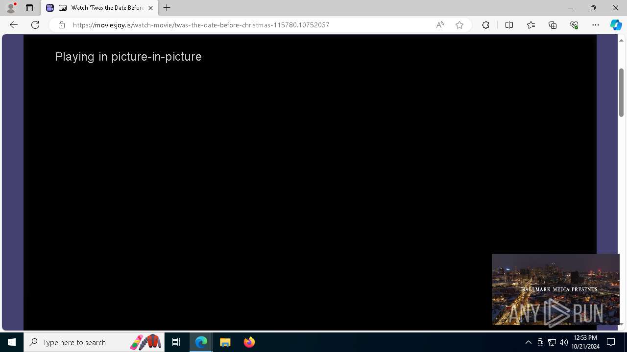Open network status tray icon
627x352 pixels.
click(x=552, y=342)
